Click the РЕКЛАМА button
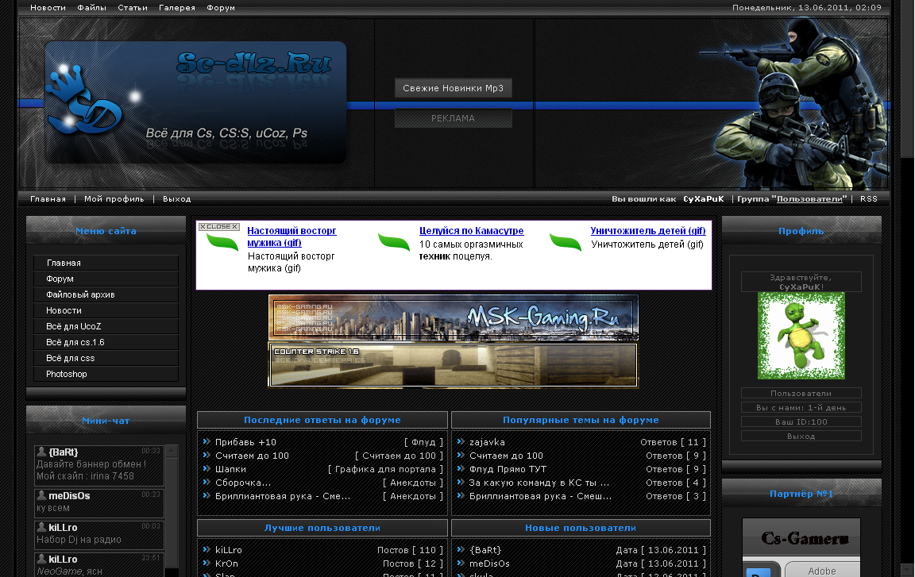Viewport: 915px width, 577px height. pos(453,118)
